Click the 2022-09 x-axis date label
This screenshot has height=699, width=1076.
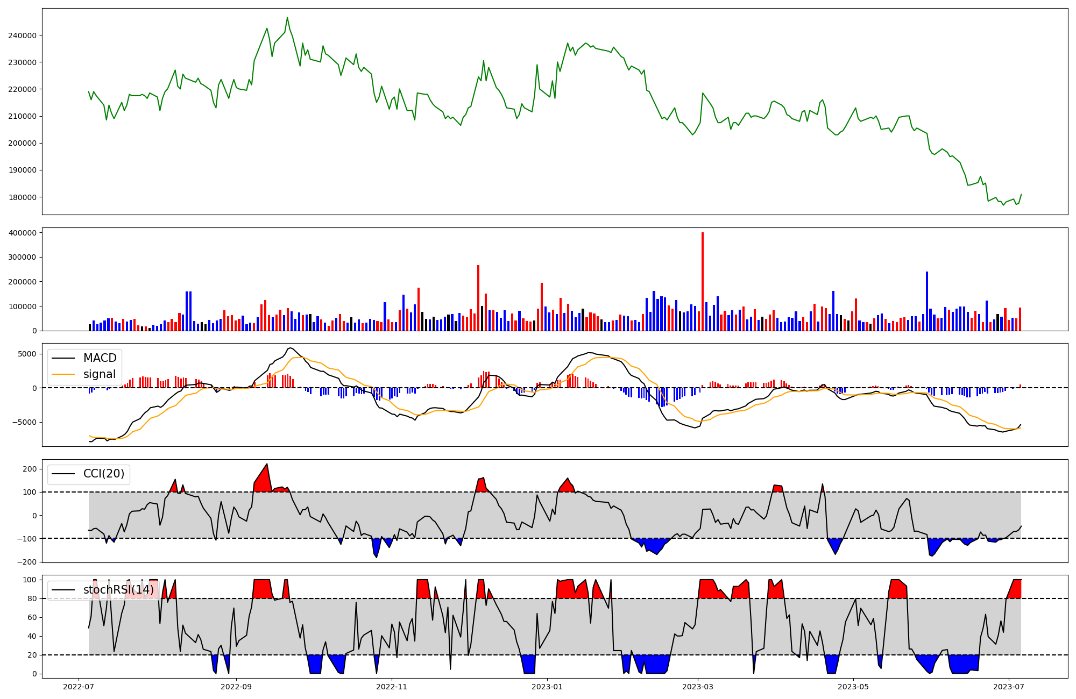pyautogui.click(x=236, y=687)
